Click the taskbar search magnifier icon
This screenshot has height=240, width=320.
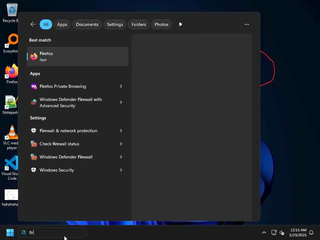coord(24,232)
